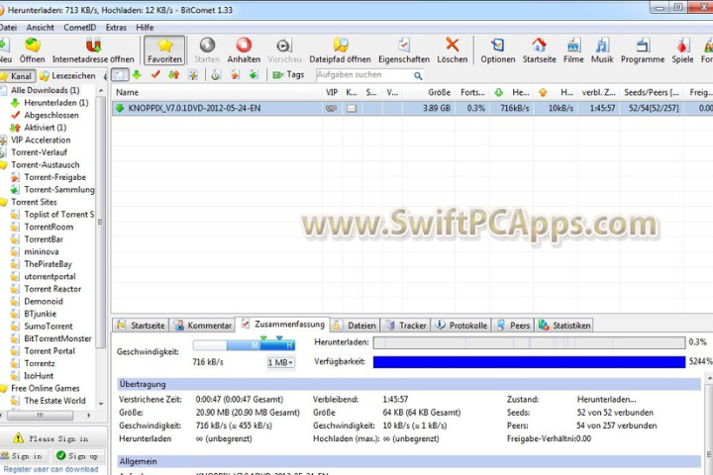The width and height of the screenshot is (713, 475).
Task: Open ThePirateBay in Torrent Sites
Action: (48, 264)
